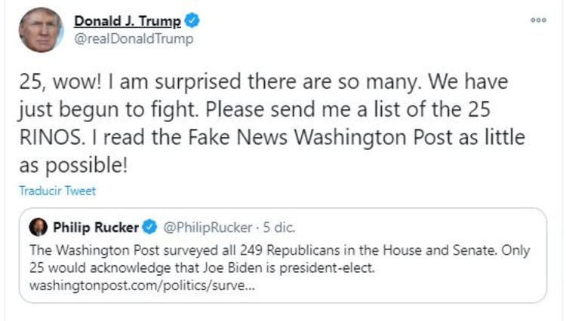Open the three-dot more options menu

(537, 20)
